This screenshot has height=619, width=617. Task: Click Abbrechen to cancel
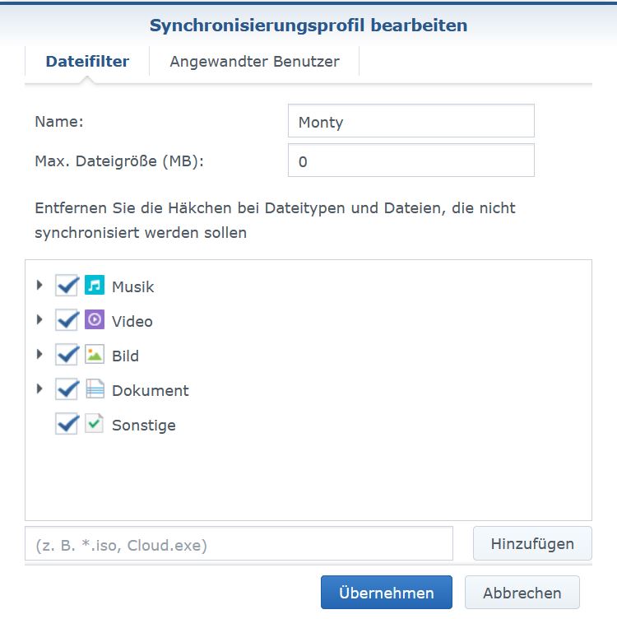[x=522, y=593]
